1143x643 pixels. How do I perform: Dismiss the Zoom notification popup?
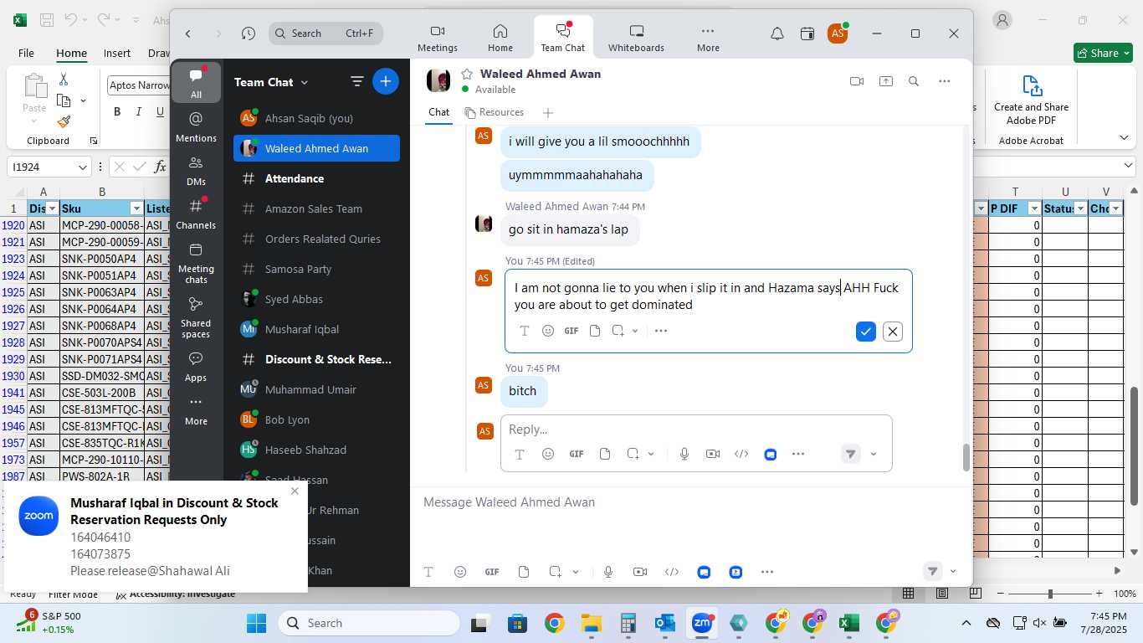pos(295,491)
